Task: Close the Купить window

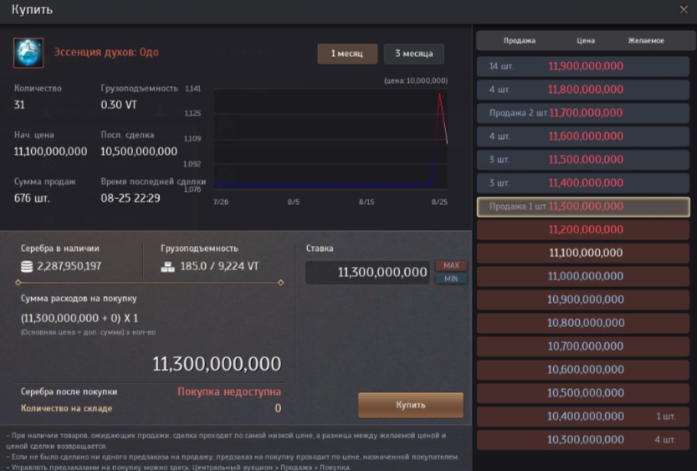Action: pyautogui.click(x=684, y=9)
